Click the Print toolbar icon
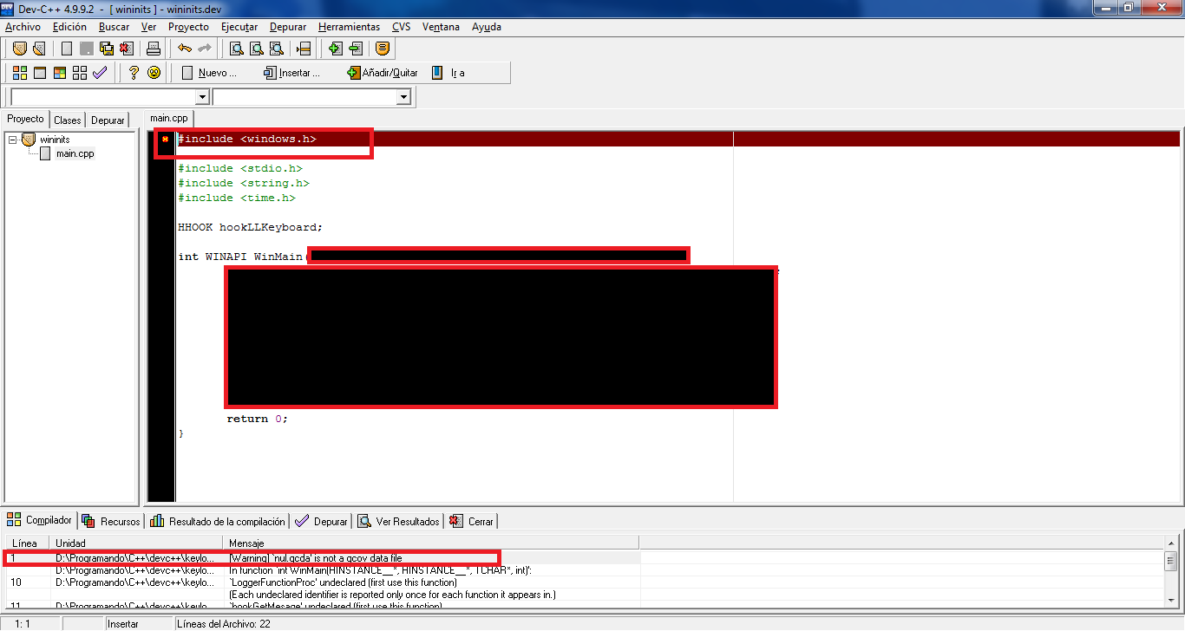 [153, 49]
